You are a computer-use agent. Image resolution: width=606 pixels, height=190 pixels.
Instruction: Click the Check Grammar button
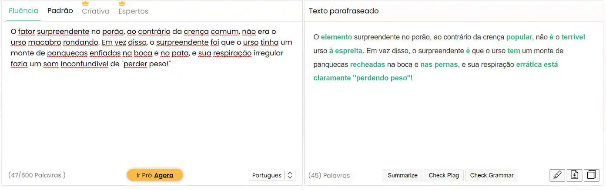tap(492, 175)
